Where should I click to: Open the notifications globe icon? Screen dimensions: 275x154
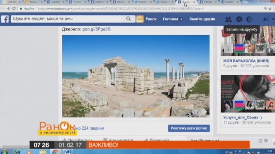pyautogui.click(x=249, y=19)
